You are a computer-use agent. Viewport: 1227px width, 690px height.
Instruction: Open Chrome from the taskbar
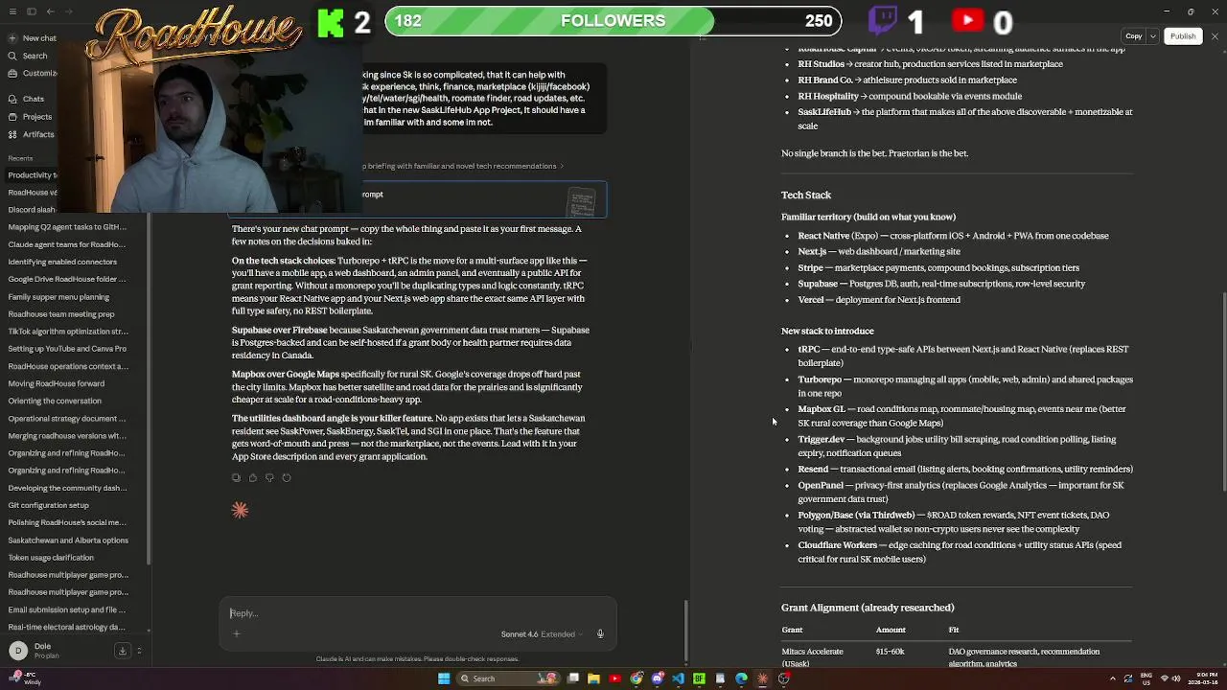[x=637, y=678]
